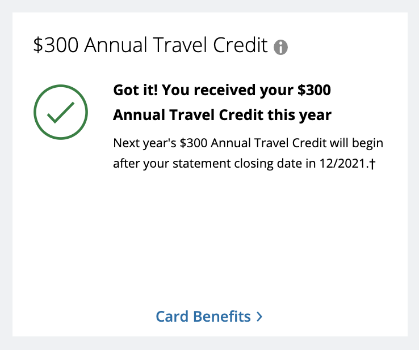Select the word 'Benefits' in the bottom link
The image size is (419, 350).
click(222, 317)
